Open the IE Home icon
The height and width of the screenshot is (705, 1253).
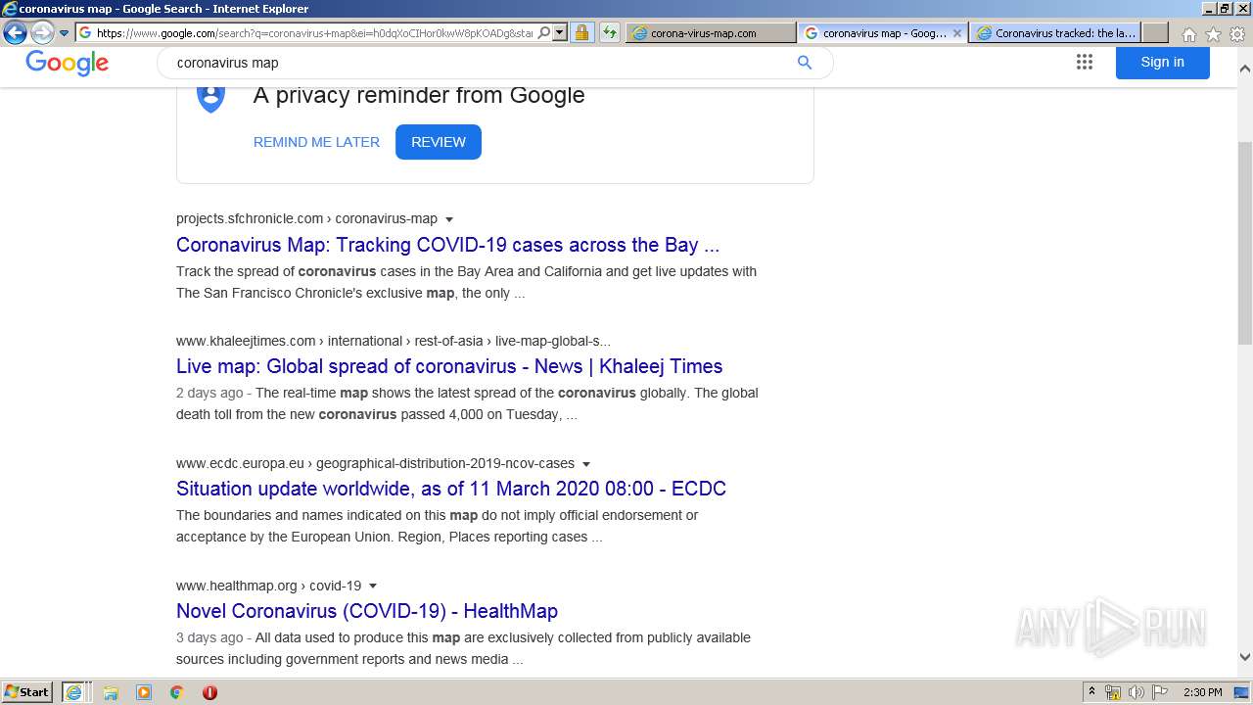tap(1188, 34)
